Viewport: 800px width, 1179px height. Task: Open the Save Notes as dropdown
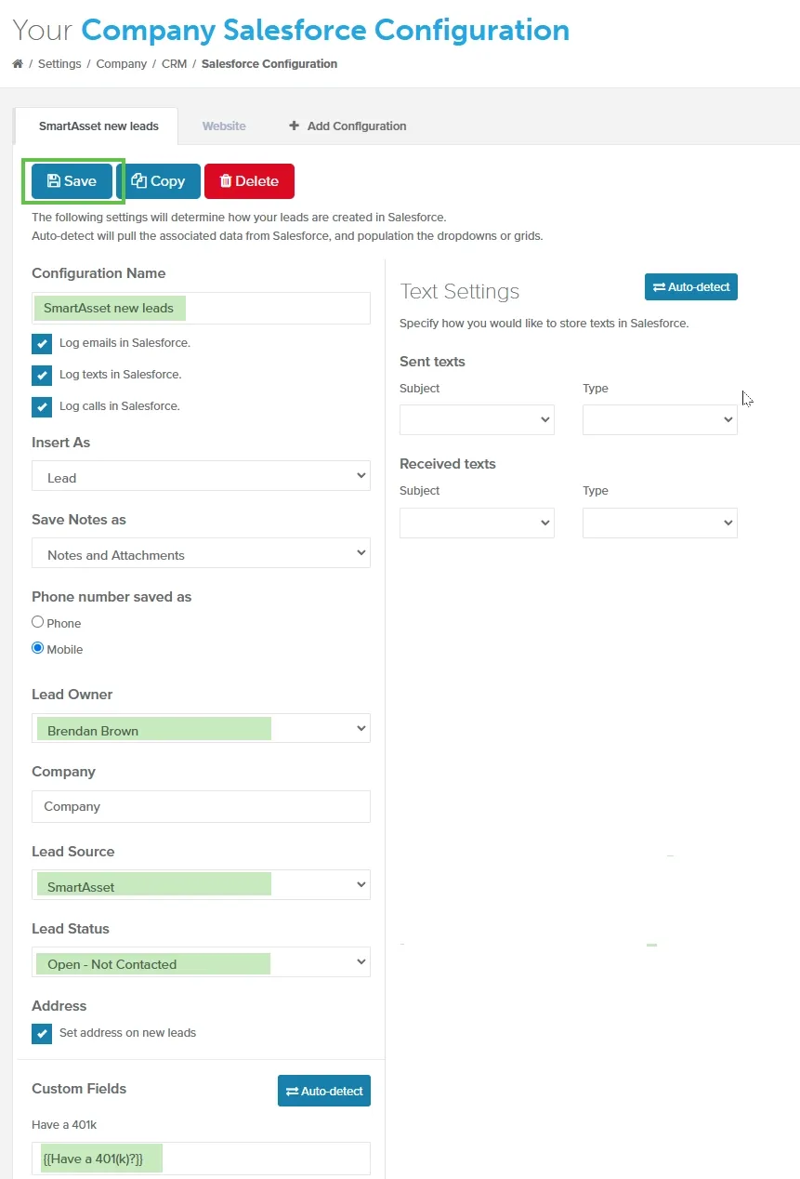point(201,553)
